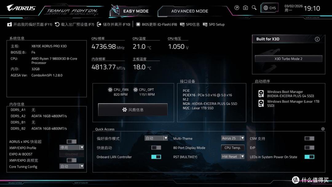Open RST (MULTIKEY) HW Reset dropdown
The image size is (332, 187).
[233, 157]
